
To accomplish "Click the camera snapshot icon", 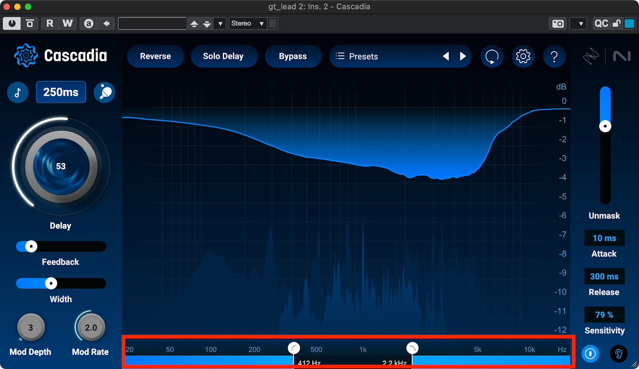I will pos(558,24).
